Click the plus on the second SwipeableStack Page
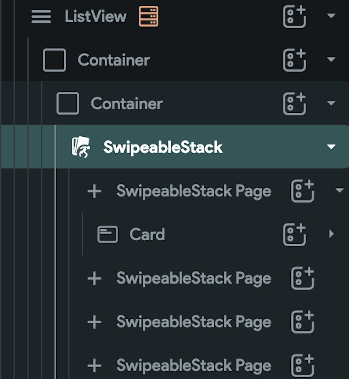The height and width of the screenshot is (379, 349). (94, 278)
